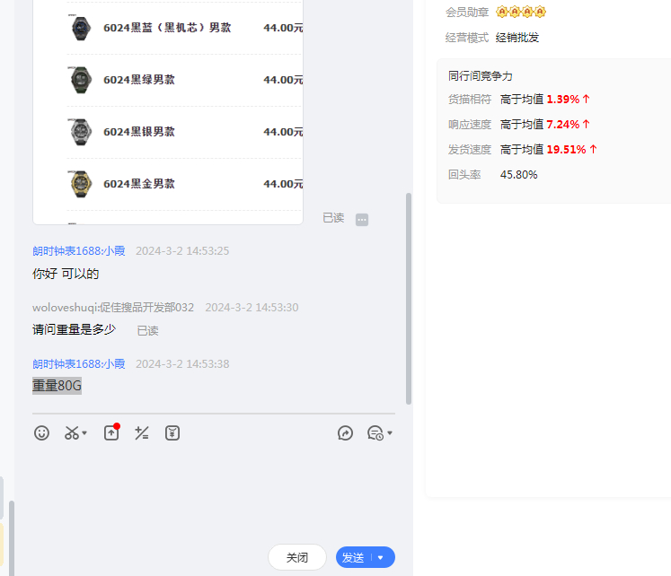Click sender name 朗时钟表1688:小霞 at 14:53:38
Viewport: 671px width, 576px height.
point(79,364)
